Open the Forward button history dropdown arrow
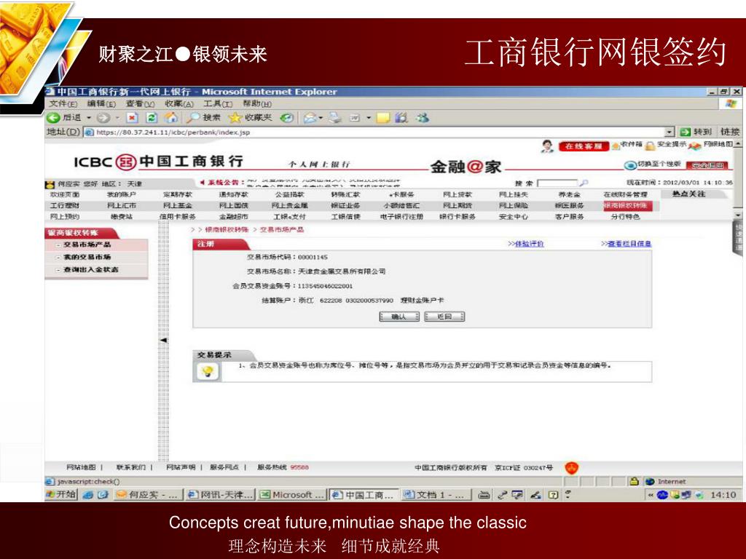 click(117, 118)
